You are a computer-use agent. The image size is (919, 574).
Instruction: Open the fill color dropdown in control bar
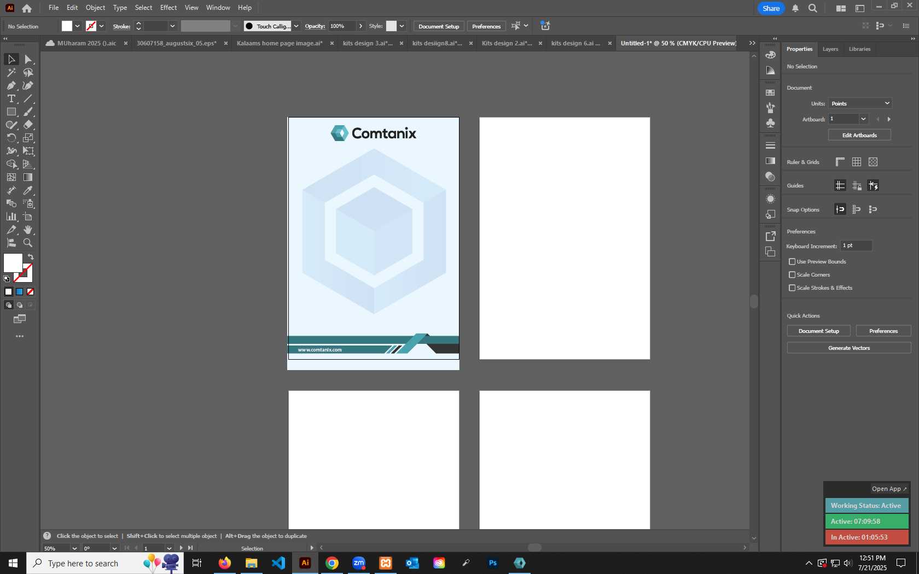(77, 26)
